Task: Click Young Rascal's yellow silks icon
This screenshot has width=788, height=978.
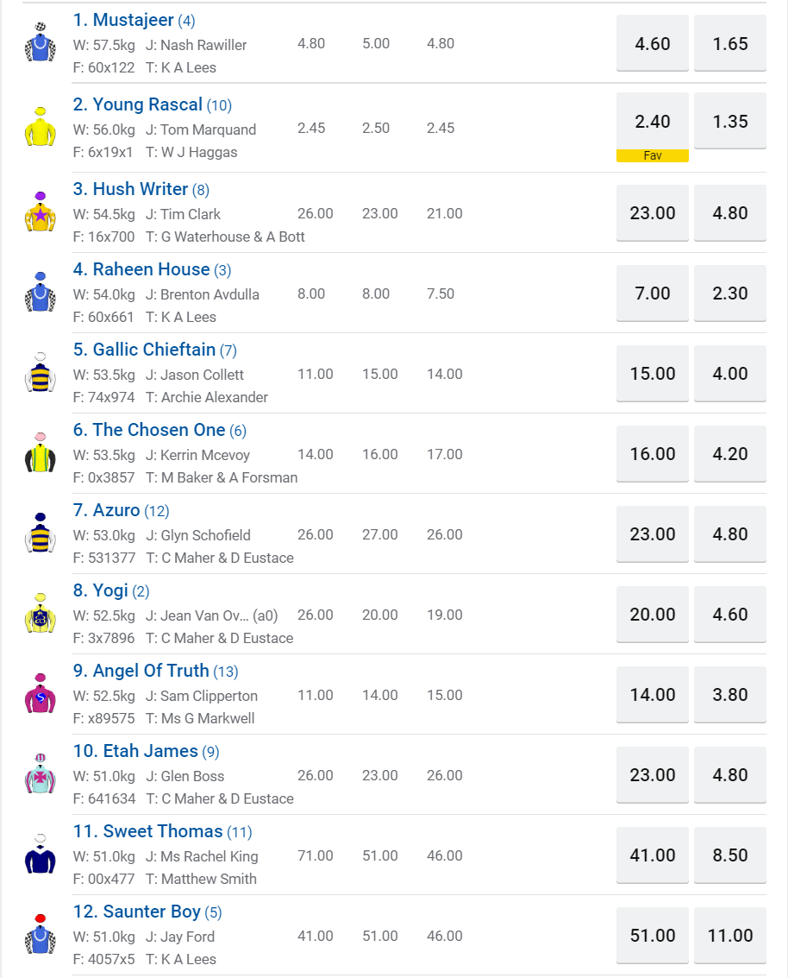Action: tap(40, 127)
